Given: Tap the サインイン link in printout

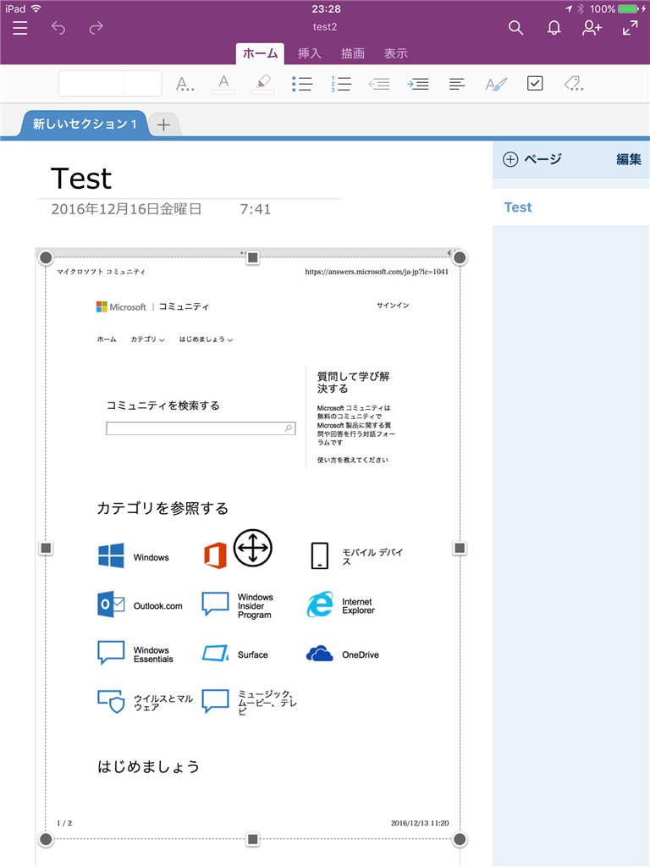Looking at the screenshot, I should [393, 305].
